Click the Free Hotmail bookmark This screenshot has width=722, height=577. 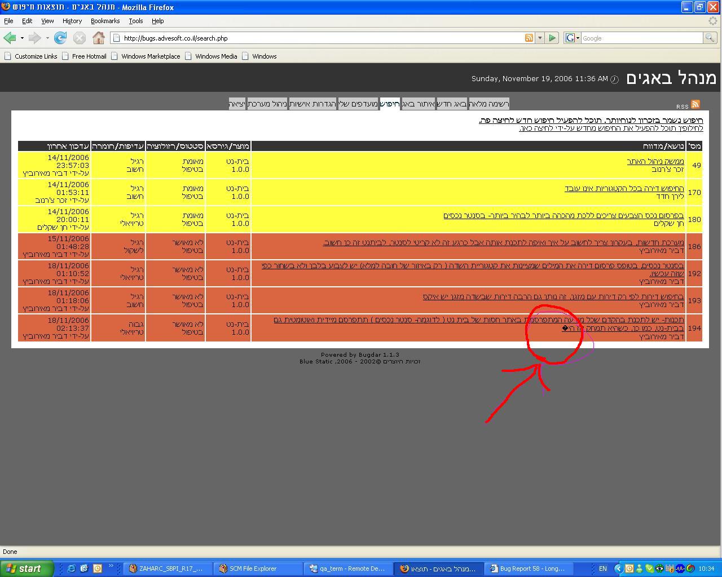pos(89,56)
